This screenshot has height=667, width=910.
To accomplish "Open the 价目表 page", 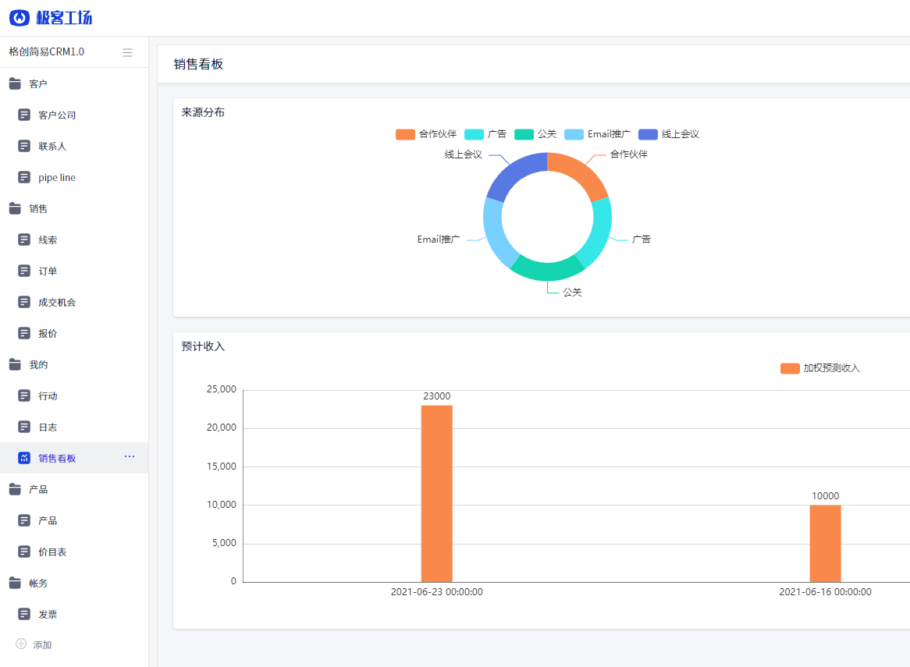I will [52, 552].
